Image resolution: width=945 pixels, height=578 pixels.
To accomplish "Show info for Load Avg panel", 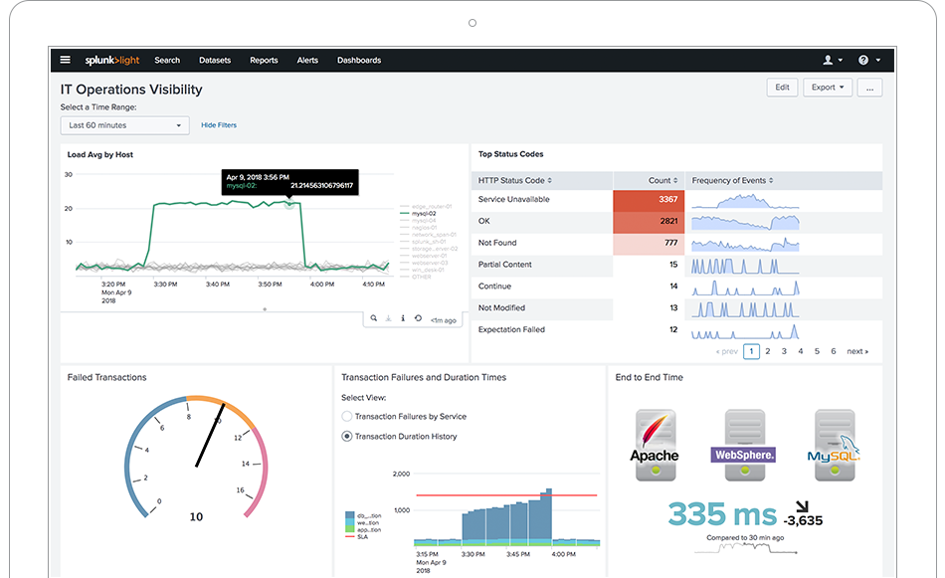I will pos(402,319).
